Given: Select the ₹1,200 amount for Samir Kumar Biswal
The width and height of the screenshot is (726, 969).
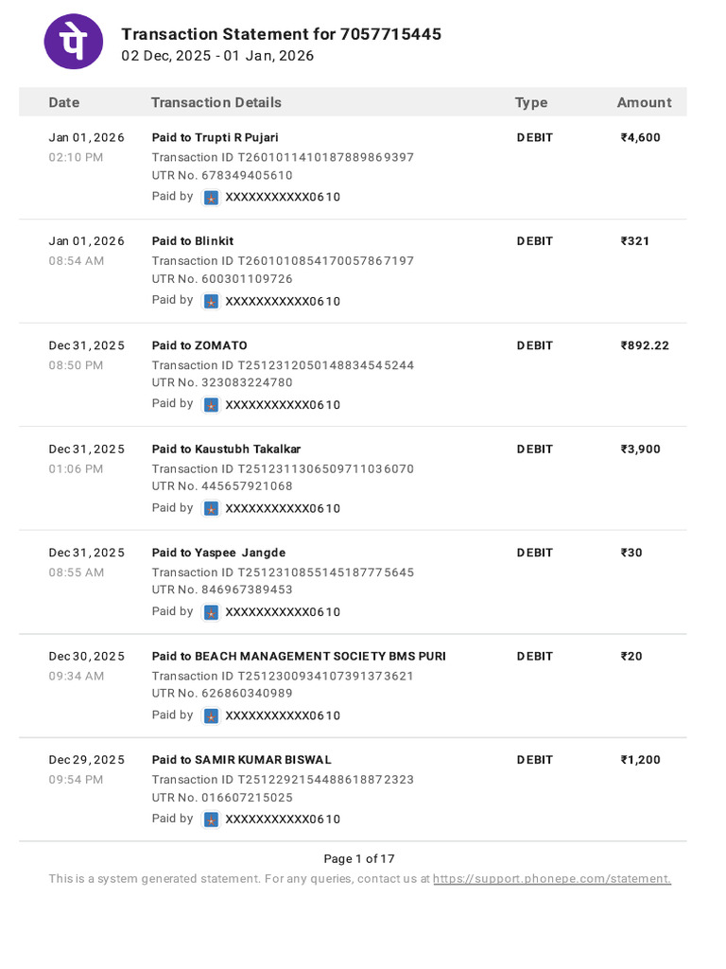Looking at the screenshot, I should click(640, 760).
